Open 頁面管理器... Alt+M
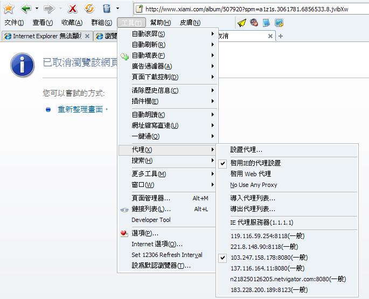Image resolution: width=369 pixels, height=299 pixels. click(168, 198)
